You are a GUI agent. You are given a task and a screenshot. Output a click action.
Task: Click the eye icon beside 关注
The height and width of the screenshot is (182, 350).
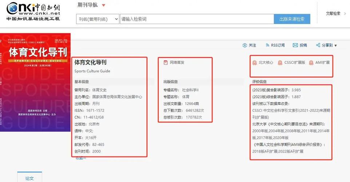(x=244, y=45)
